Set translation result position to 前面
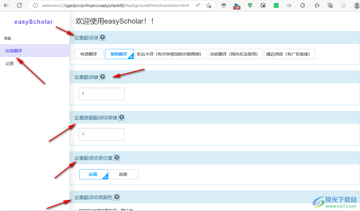This screenshot has width=360, height=211. [x=124, y=174]
